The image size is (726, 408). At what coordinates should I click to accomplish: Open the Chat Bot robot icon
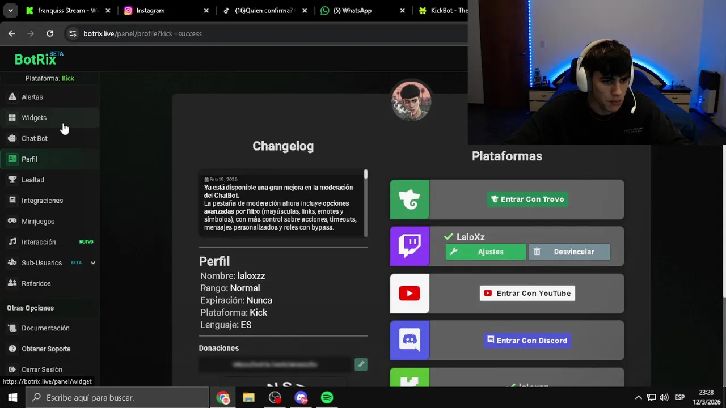pyautogui.click(x=12, y=138)
